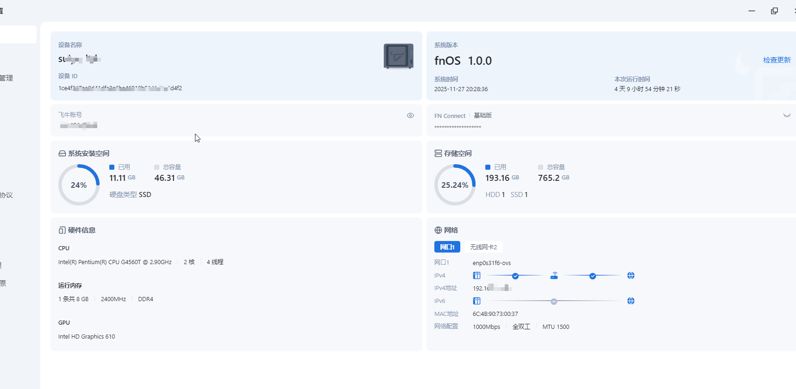
Task: Click the NAS device image in the device card
Action: coord(398,56)
